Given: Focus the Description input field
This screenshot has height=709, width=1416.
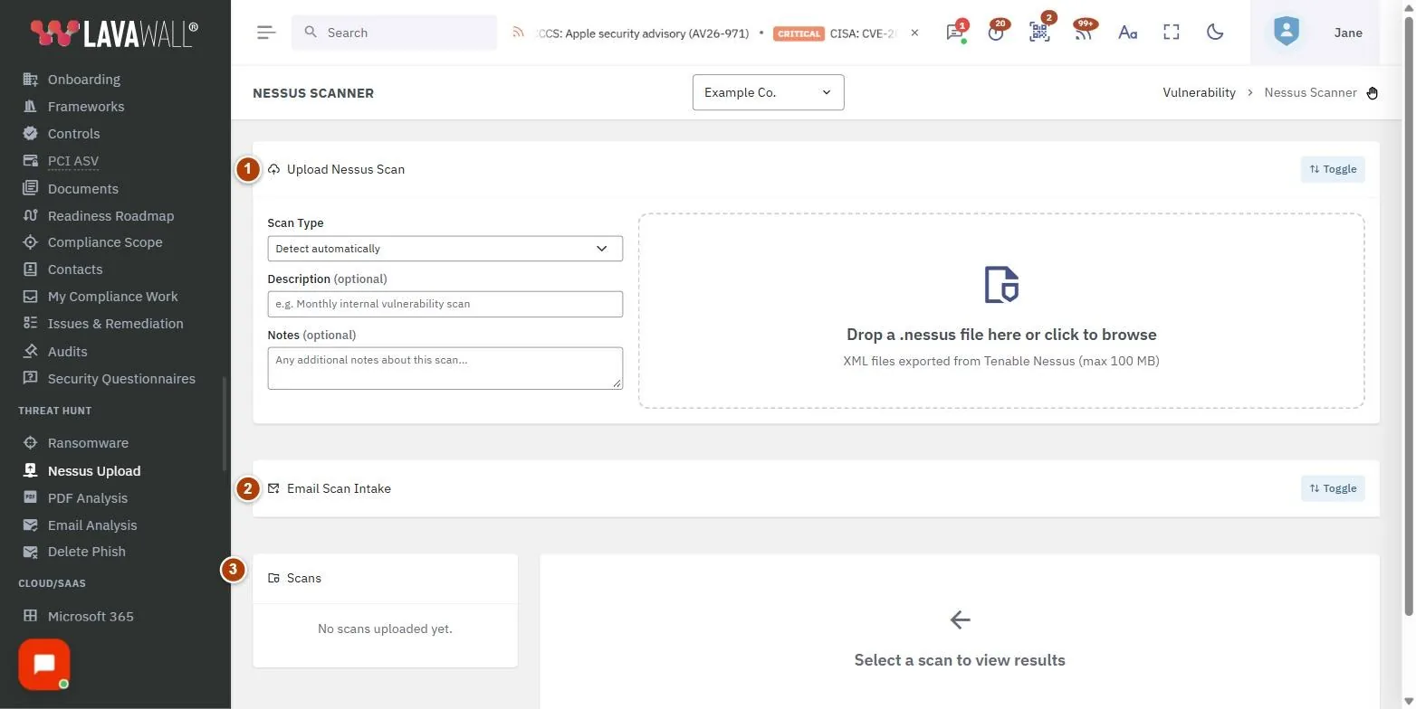Looking at the screenshot, I should click(x=445, y=304).
